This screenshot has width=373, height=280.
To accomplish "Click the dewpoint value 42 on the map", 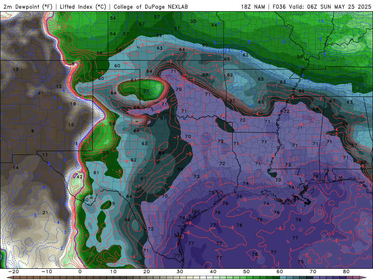I will coord(79,177).
